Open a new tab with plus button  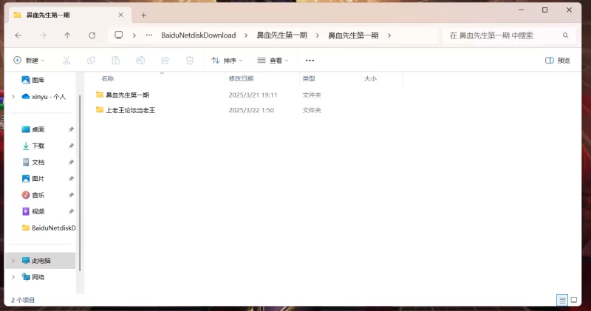143,15
